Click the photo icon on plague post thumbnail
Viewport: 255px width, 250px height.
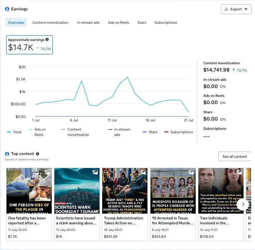[48, 172]
